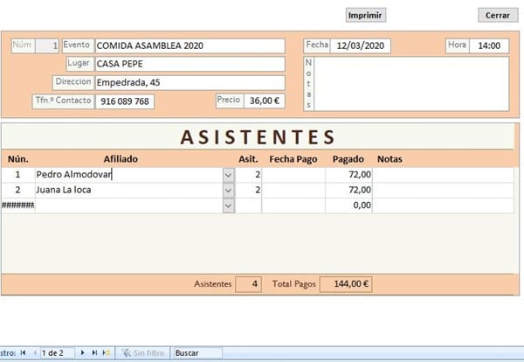524x362 pixels.
Task: Click the ####### number cell of new row
Action: click(17, 205)
